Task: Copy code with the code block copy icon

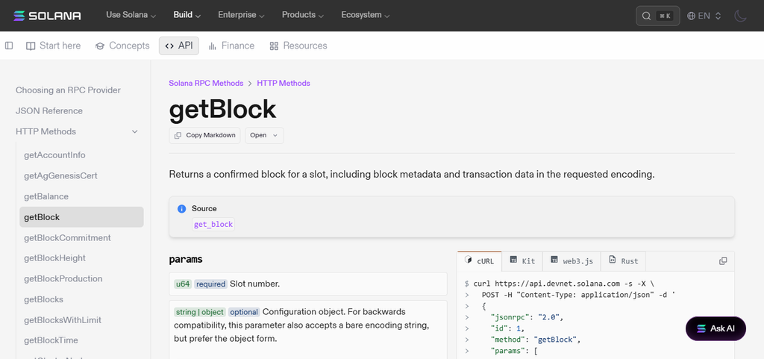Action: pyautogui.click(x=723, y=261)
